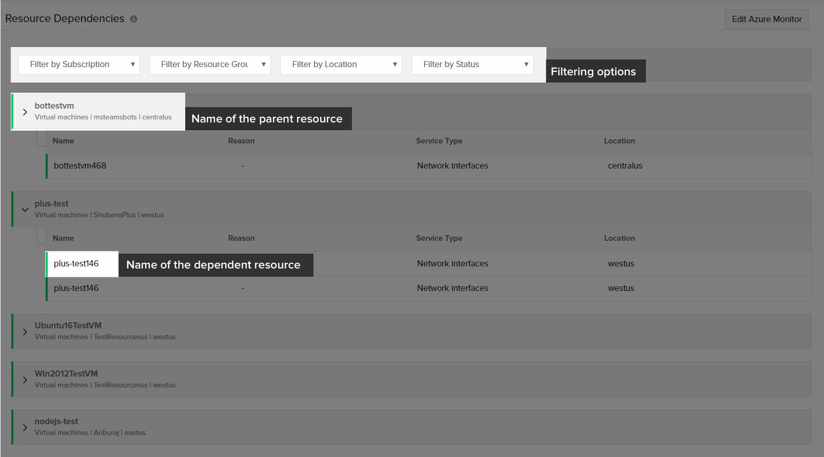Open the Filter by Location dropdown

pyautogui.click(x=341, y=65)
